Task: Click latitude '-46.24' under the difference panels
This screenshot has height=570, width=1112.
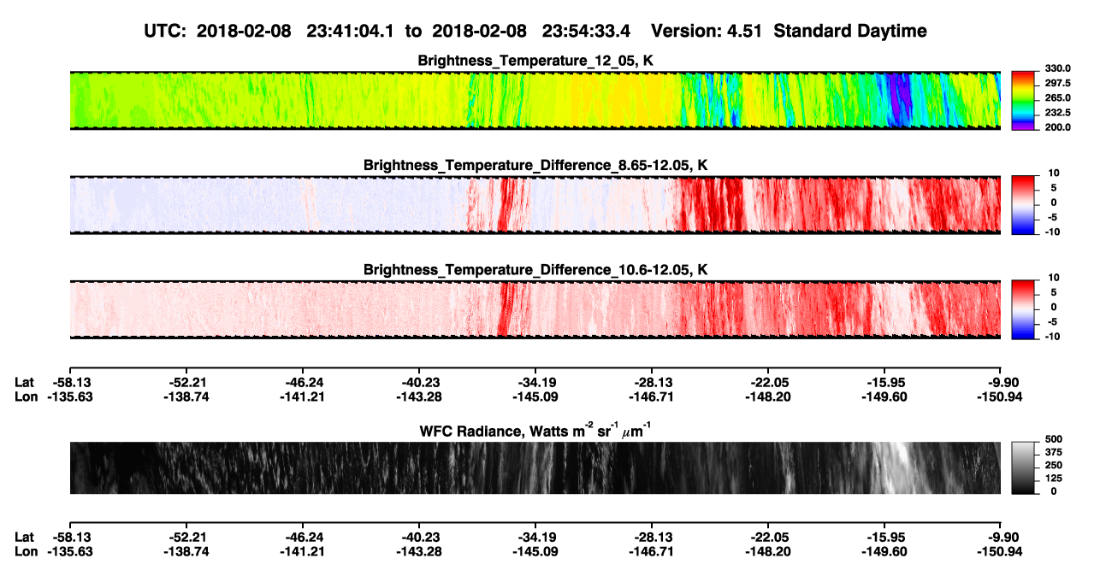Action: point(305,382)
